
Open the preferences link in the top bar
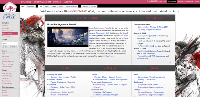(172, 2)
